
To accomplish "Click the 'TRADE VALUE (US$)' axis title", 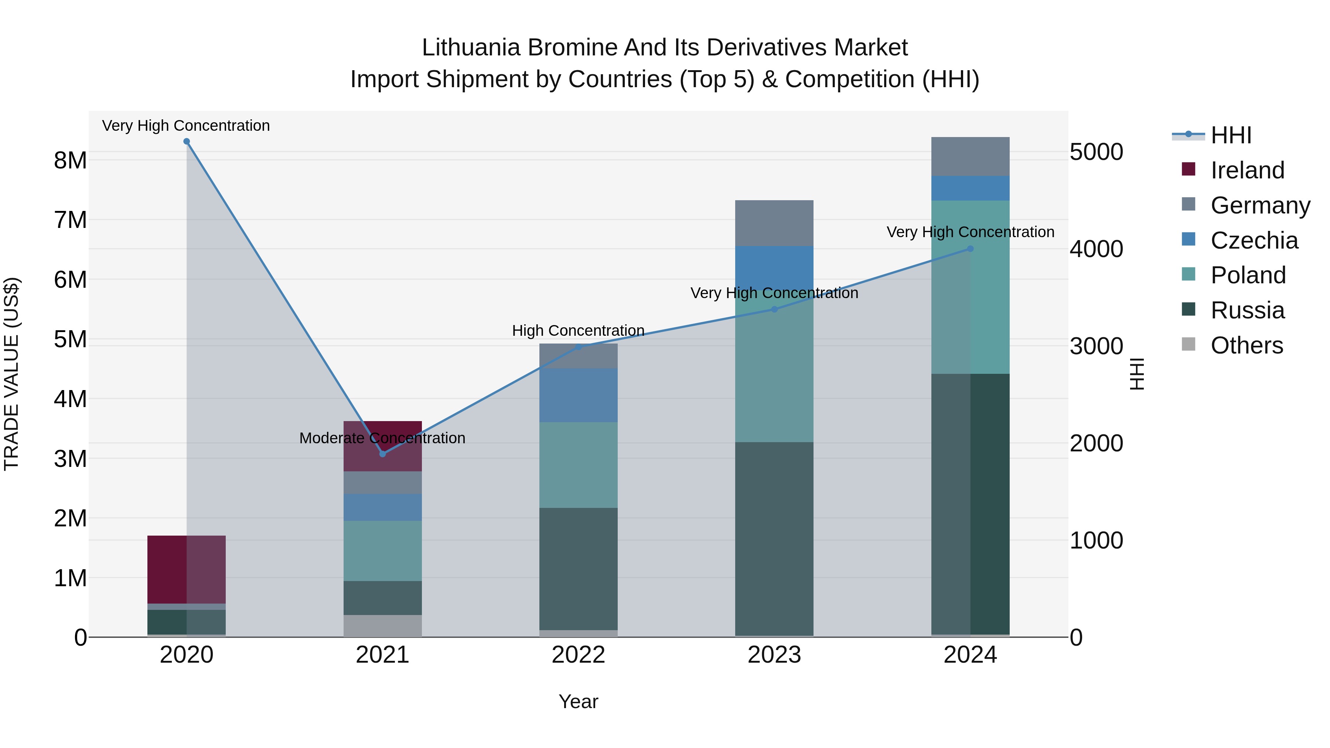I will [11, 374].
